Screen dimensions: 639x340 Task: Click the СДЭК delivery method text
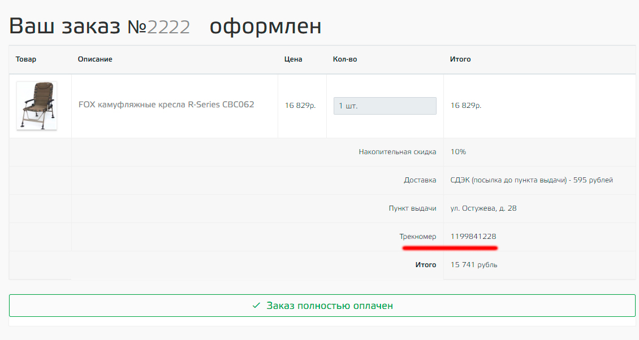pos(532,180)
